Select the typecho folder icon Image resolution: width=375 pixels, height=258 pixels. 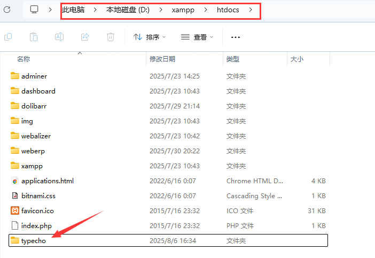(x=15, y=240)
